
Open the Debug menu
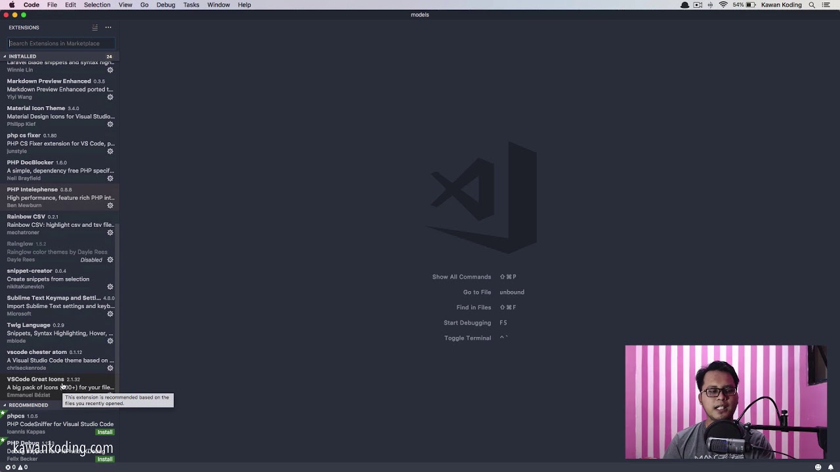click(165, 5)
